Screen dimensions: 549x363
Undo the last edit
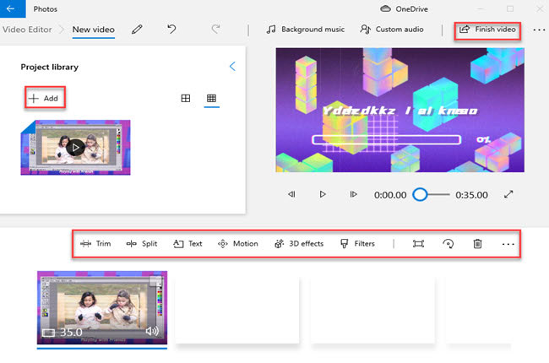tap(171, 29)
